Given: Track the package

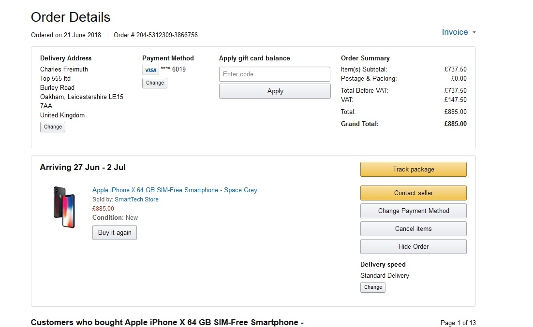Looking at the screenshot, I should tap(413, 170).
